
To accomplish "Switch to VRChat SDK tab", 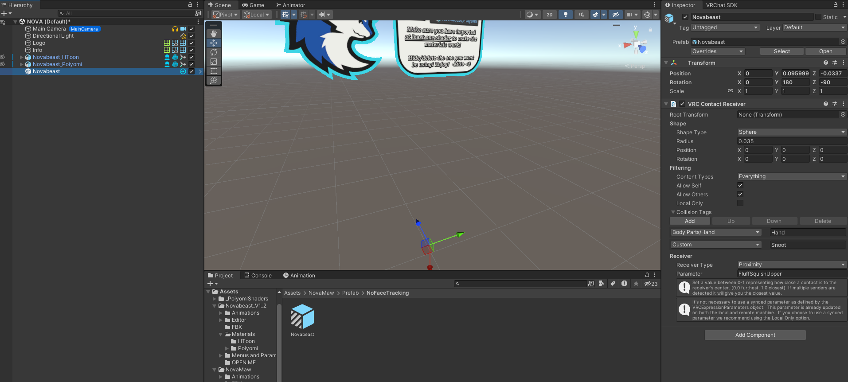I will pyautogui.click(x=722, y=5).
